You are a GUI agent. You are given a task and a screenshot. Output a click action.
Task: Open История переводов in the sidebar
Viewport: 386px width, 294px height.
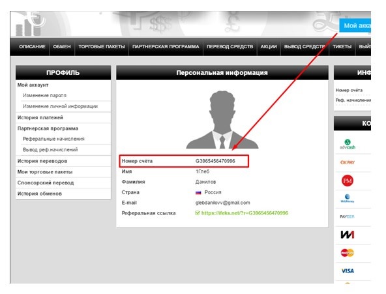click(42, 161)
